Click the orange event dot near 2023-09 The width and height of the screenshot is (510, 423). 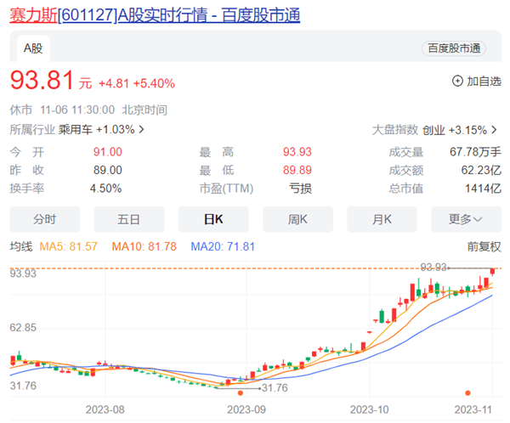[x=241, y=393]
